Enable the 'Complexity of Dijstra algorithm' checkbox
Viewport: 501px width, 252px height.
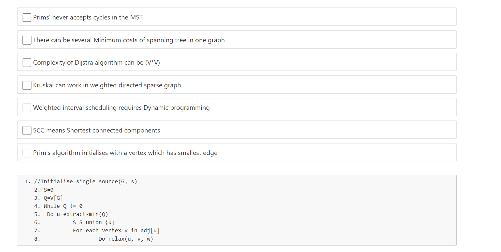pos(27,63)
